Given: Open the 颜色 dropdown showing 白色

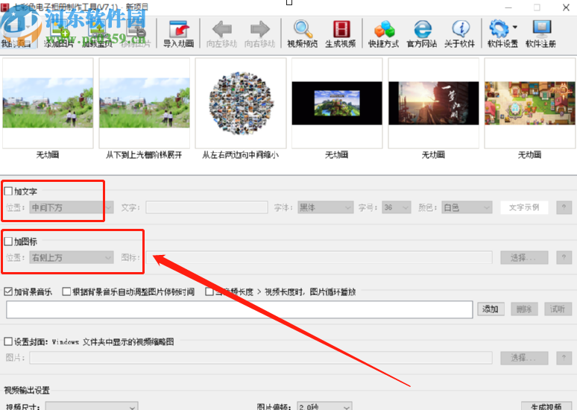Looking at the screenshot, I should (x=467, y=207).
